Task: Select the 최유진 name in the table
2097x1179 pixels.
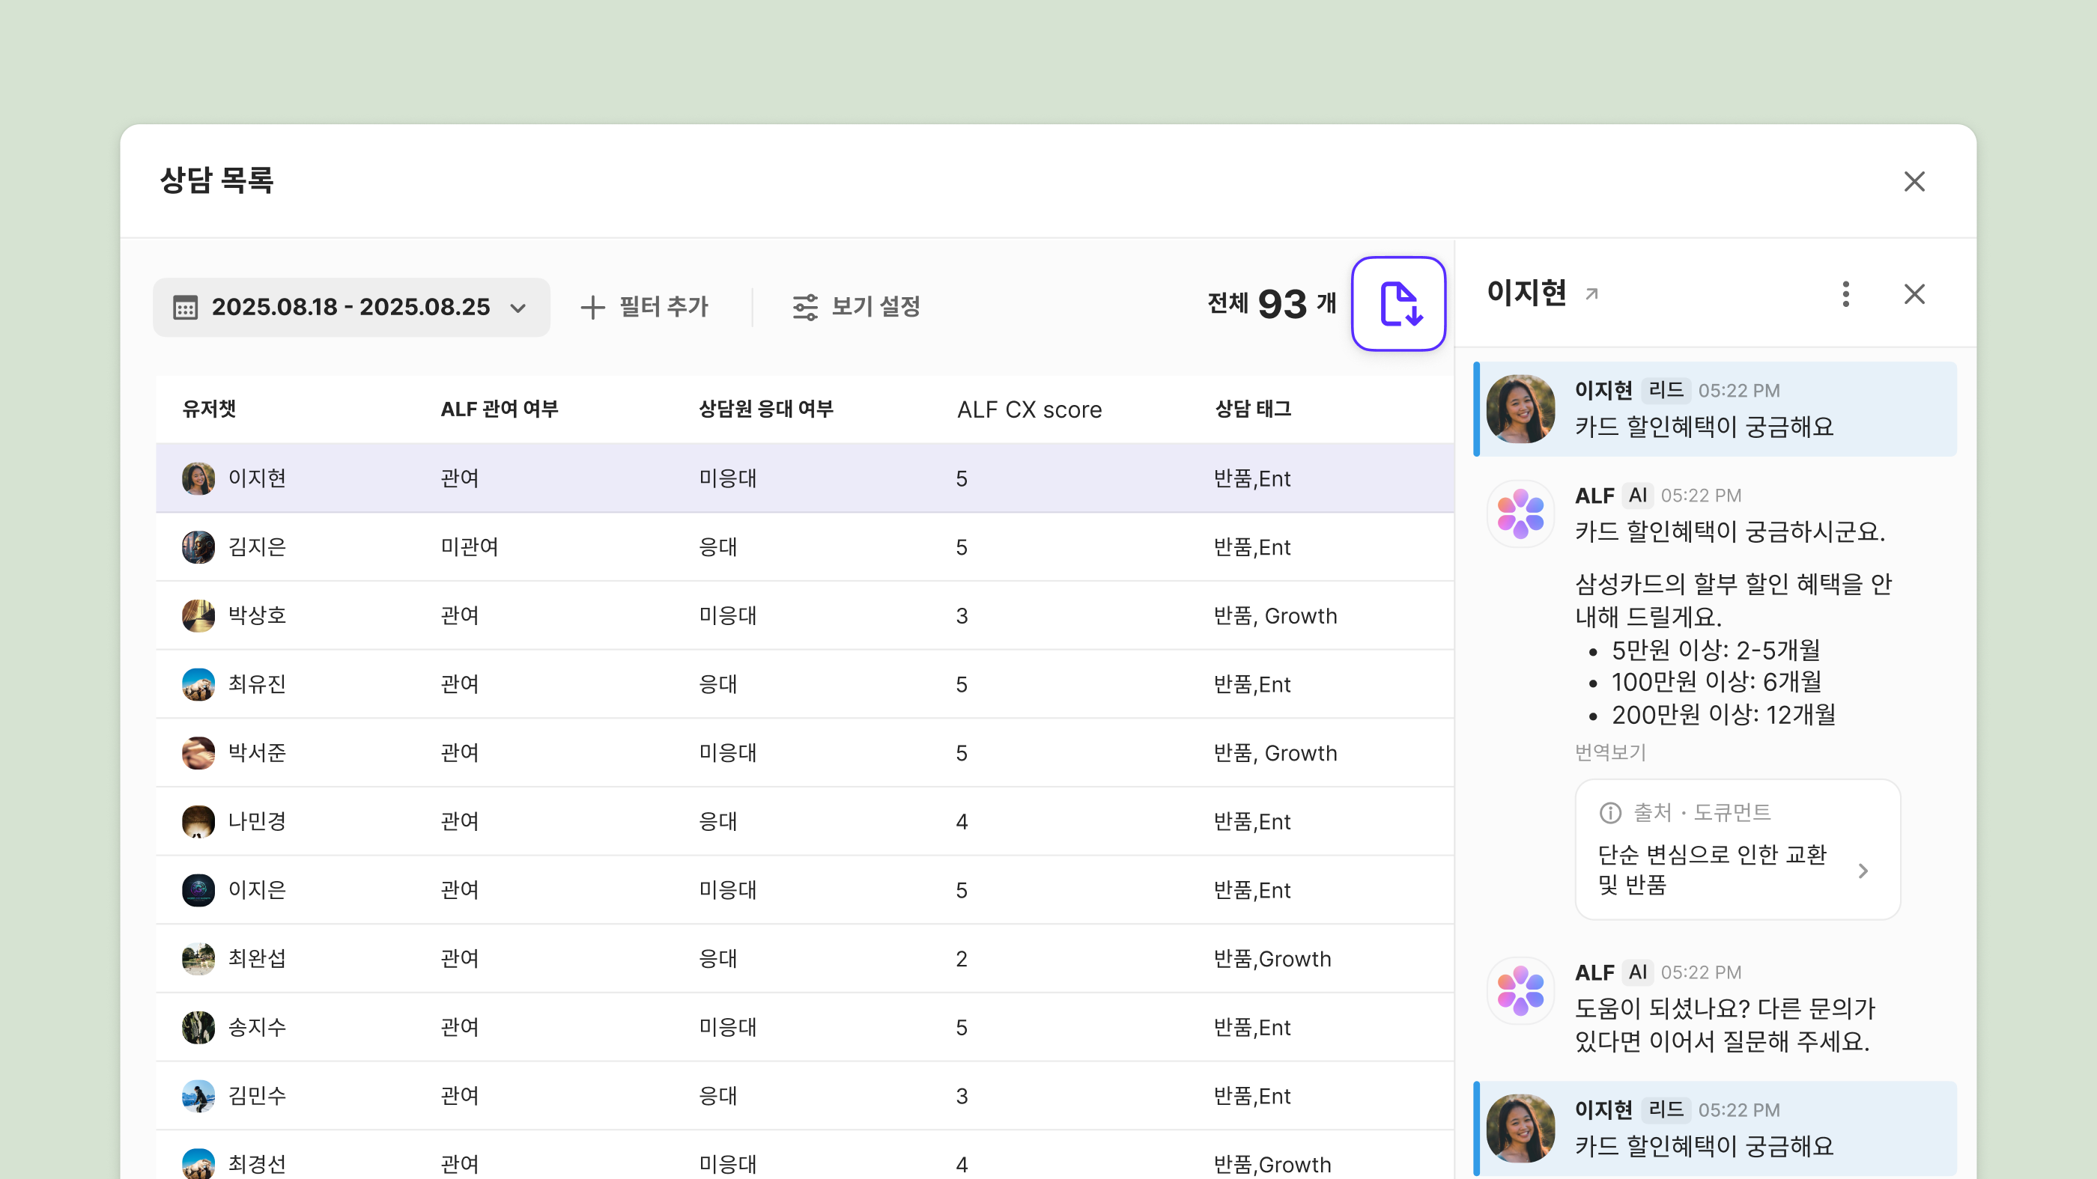Action: coord(257,684)
